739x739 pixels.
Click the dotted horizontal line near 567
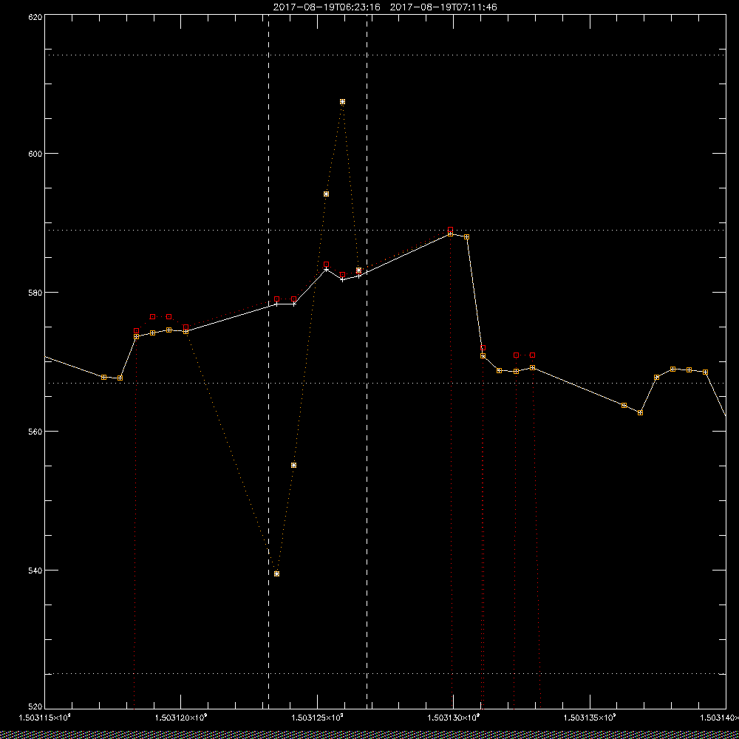385,383
